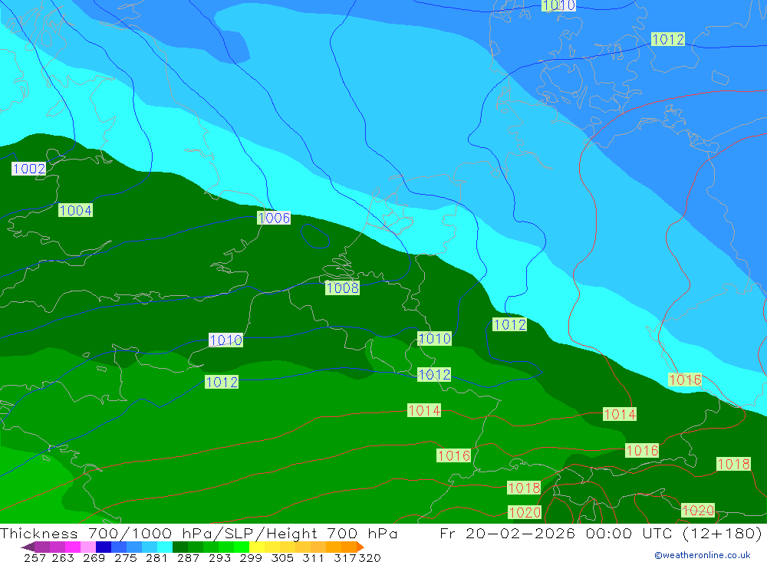Click the 275 legend value

click(125, 557)
